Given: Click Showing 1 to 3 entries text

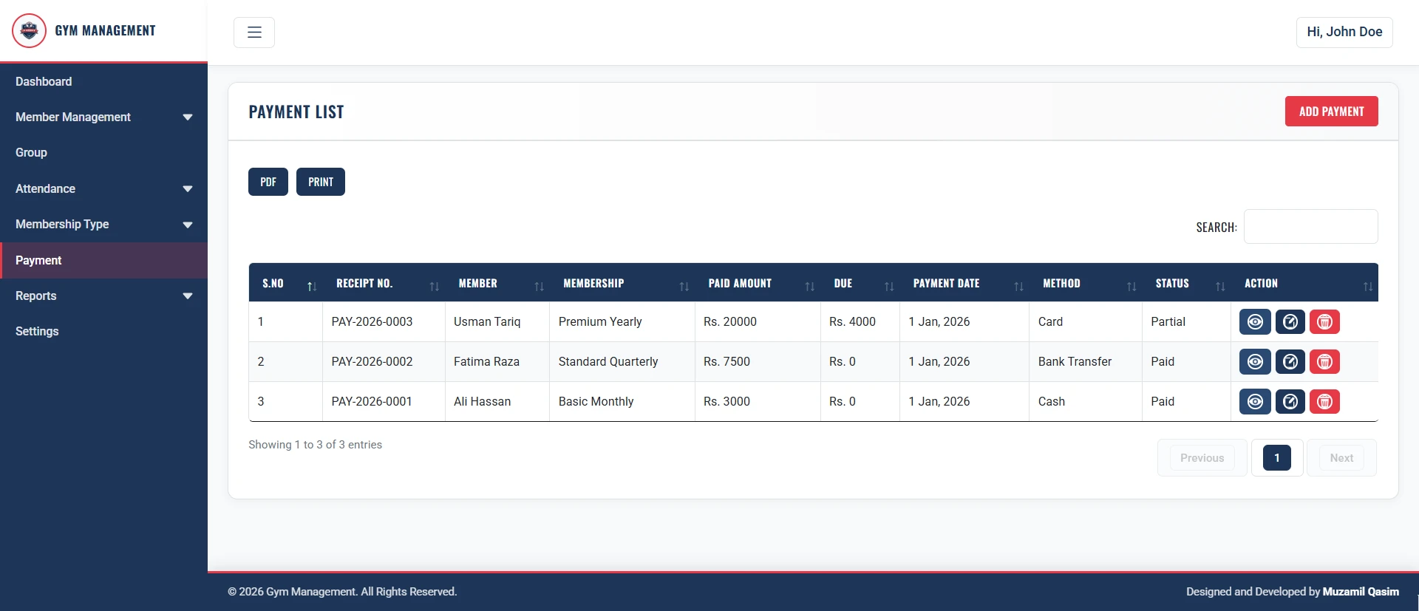Looking at the screenshot, I should coord(315,445).
